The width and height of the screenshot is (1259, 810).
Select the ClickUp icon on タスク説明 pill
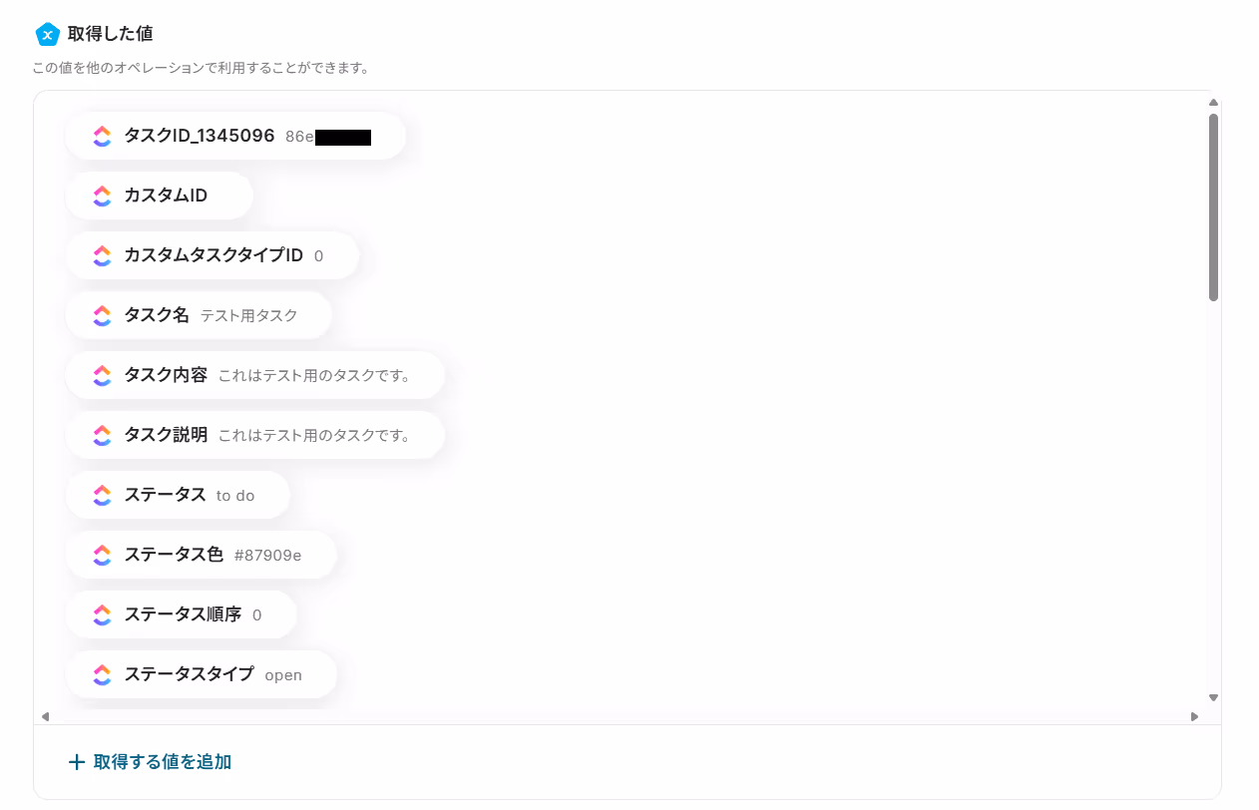click(x=102, y=436)
